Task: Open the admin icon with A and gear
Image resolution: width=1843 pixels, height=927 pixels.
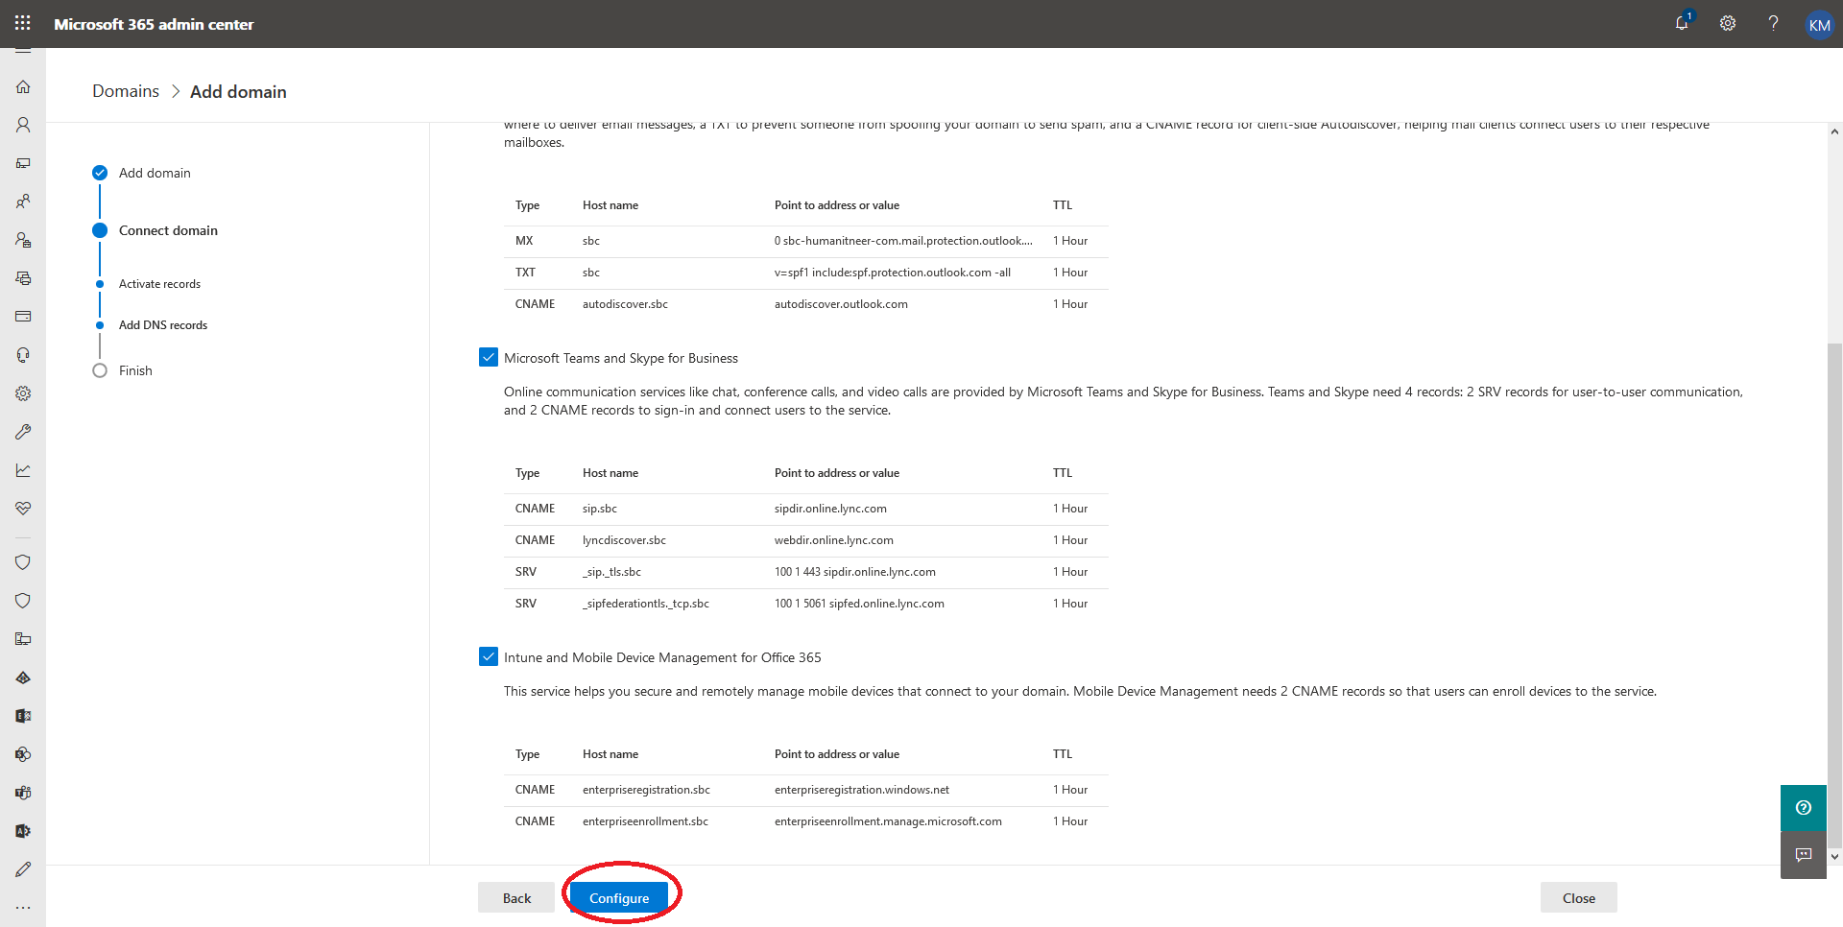Action: [x=23, y=831]
